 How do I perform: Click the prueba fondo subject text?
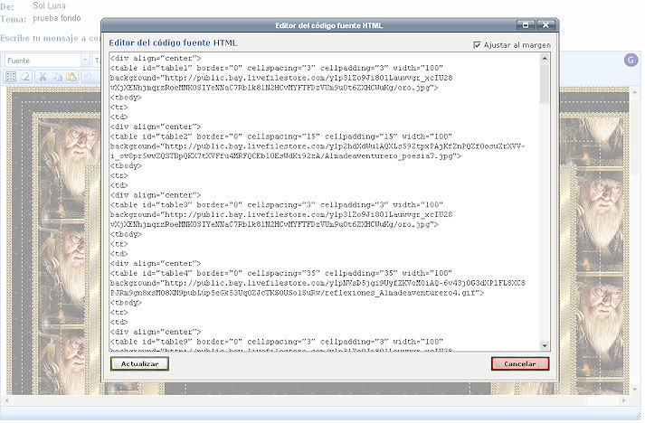click(57, 18)
